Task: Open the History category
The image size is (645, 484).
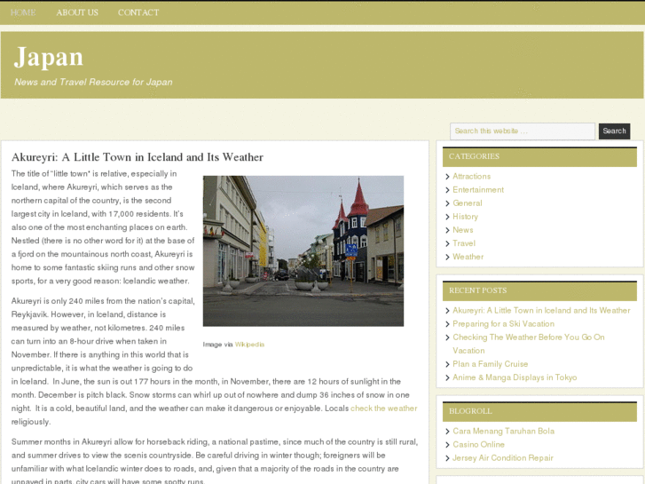Action: coord(465,217)
